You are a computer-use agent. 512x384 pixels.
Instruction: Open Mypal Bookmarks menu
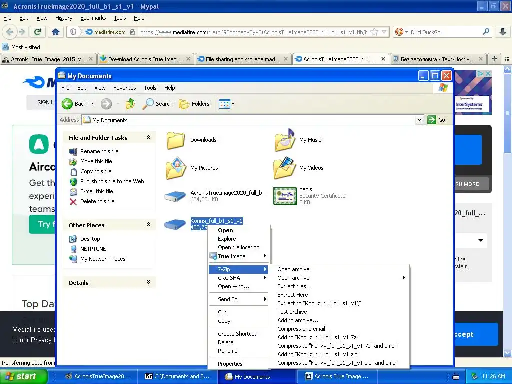(93, 18)
